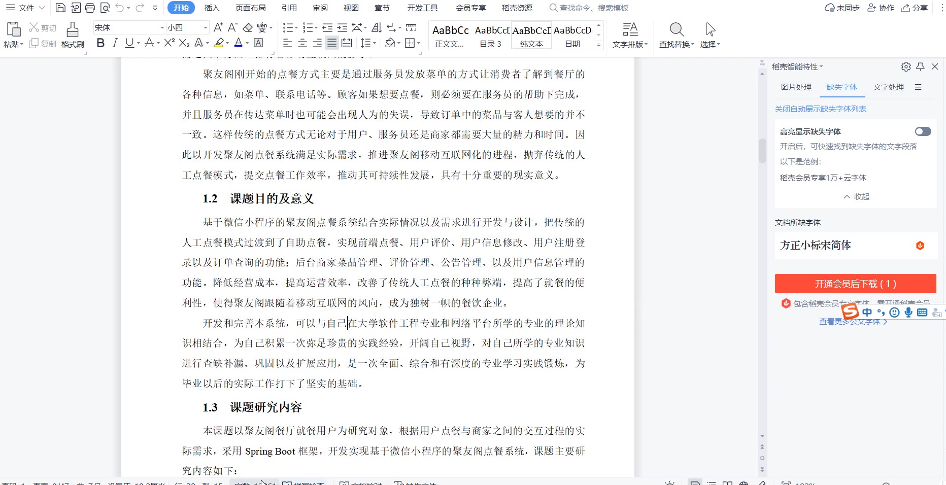946x485 pixels.
Task: Switch to the 插入 ribbon tab
Action: (x=212, y=8)
